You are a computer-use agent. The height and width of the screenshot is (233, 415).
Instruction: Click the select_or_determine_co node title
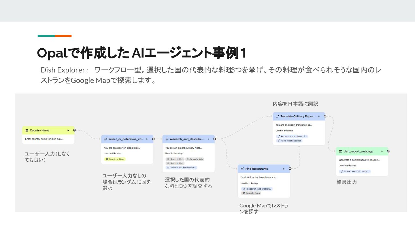(126, 139)
